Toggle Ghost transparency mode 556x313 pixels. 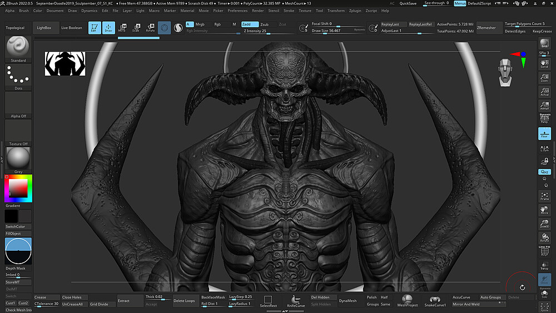tap(544, 279)
